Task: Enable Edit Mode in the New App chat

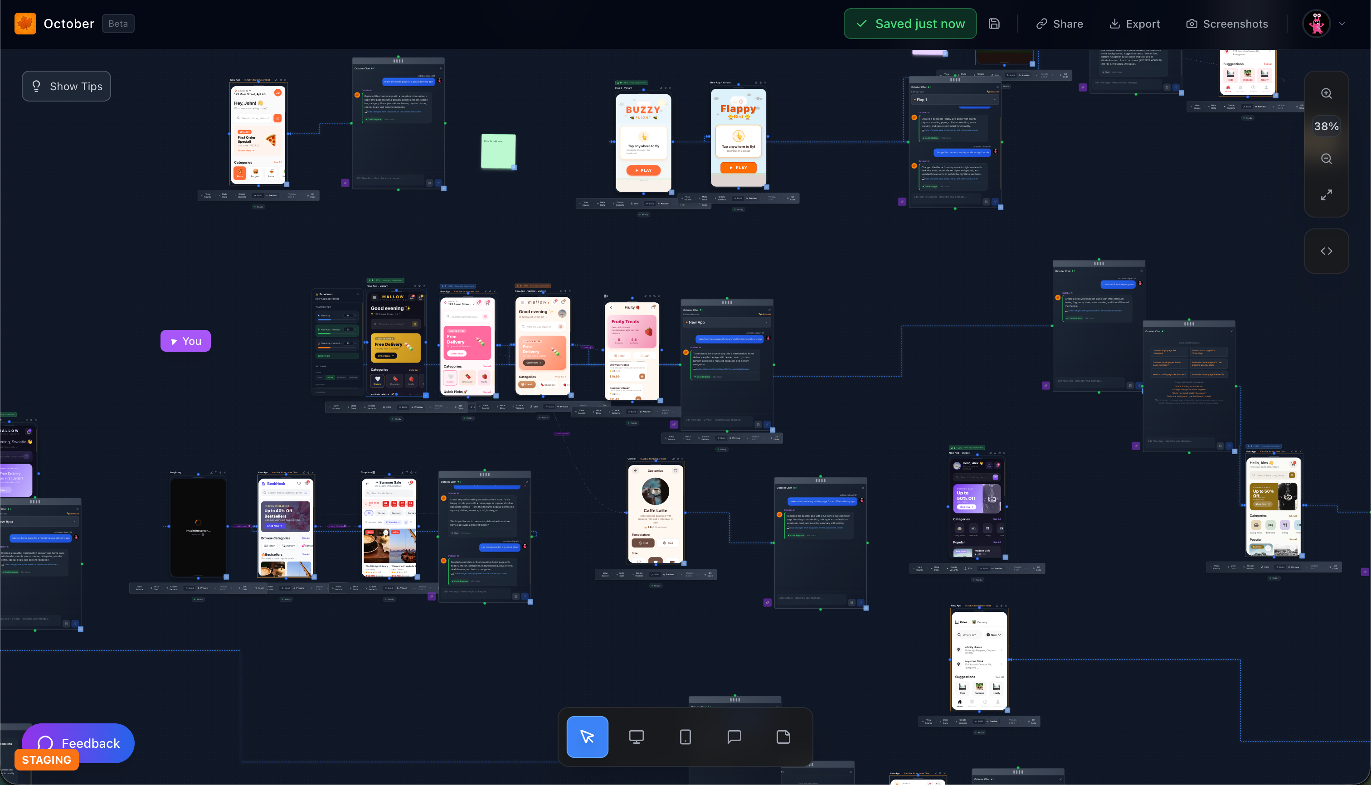Action: click(765, 314)
